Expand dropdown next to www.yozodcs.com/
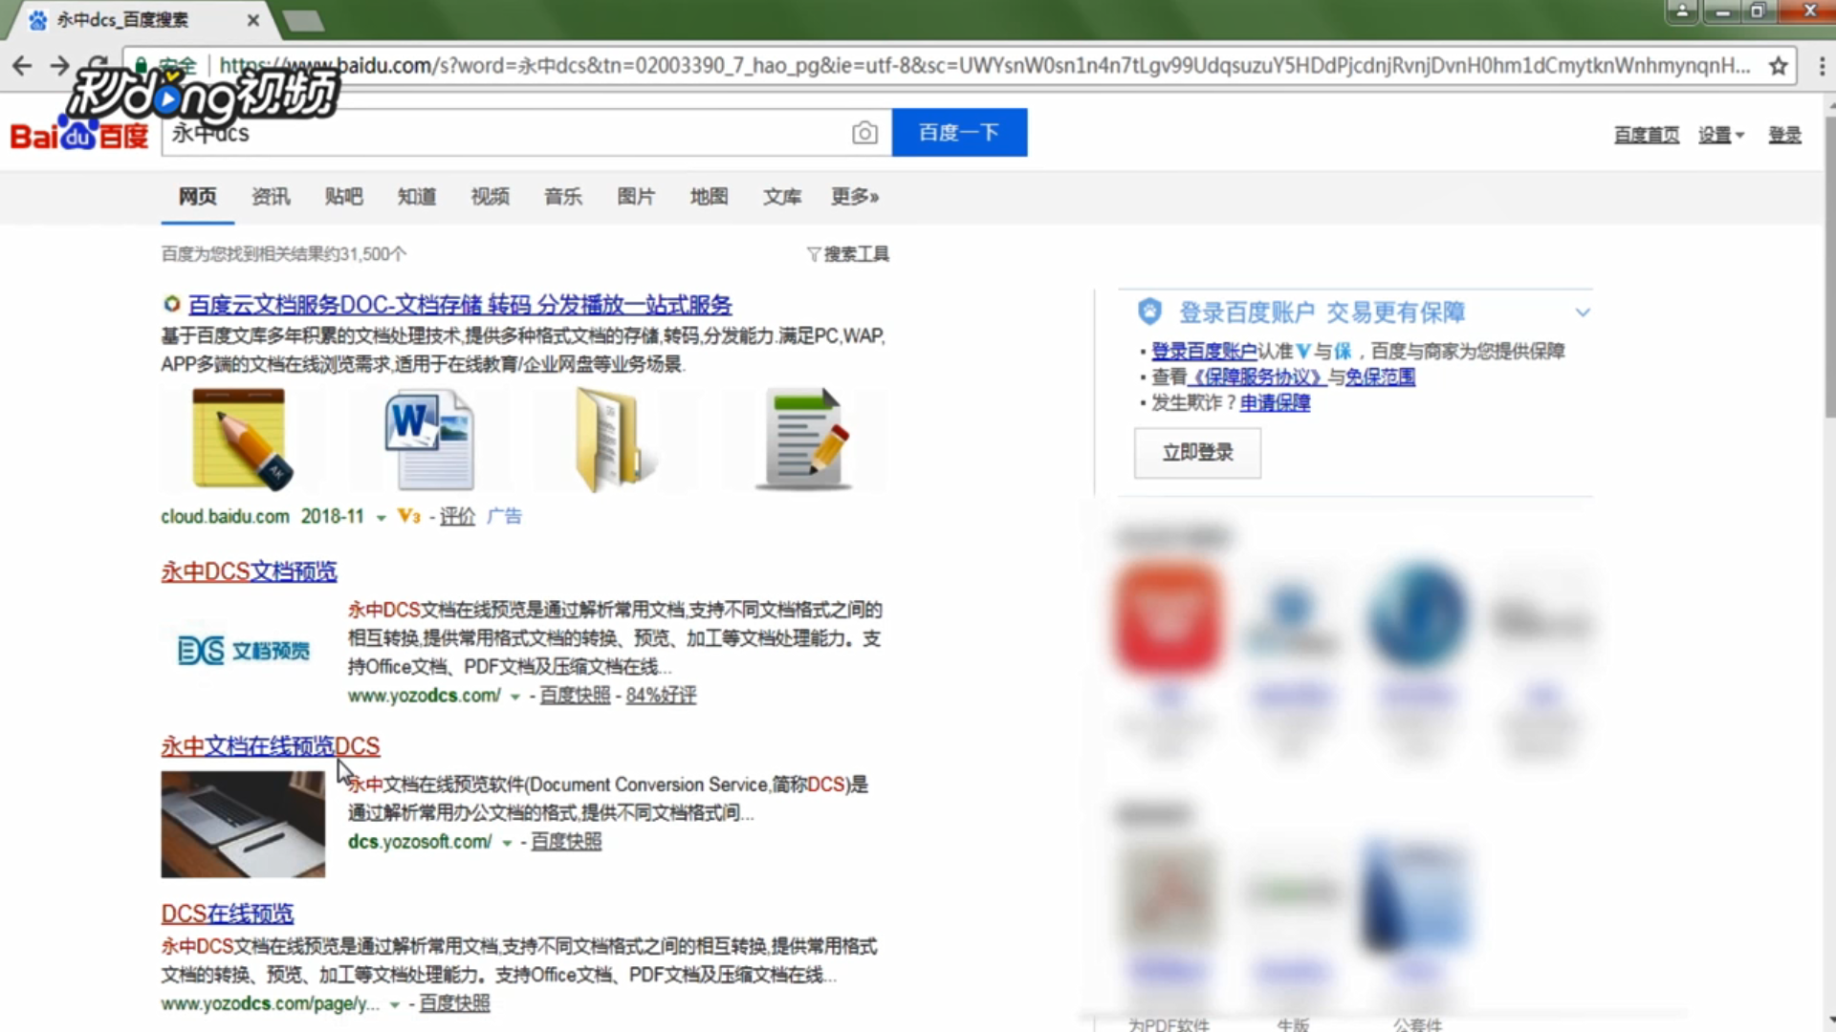This screenshot has height=1032, width=1836. click(514, 697)
